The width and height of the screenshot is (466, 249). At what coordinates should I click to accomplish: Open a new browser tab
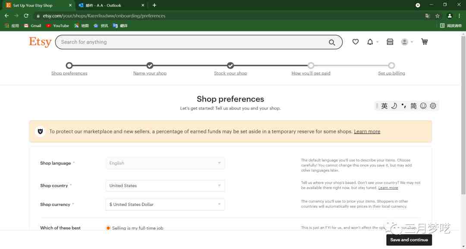154,5
